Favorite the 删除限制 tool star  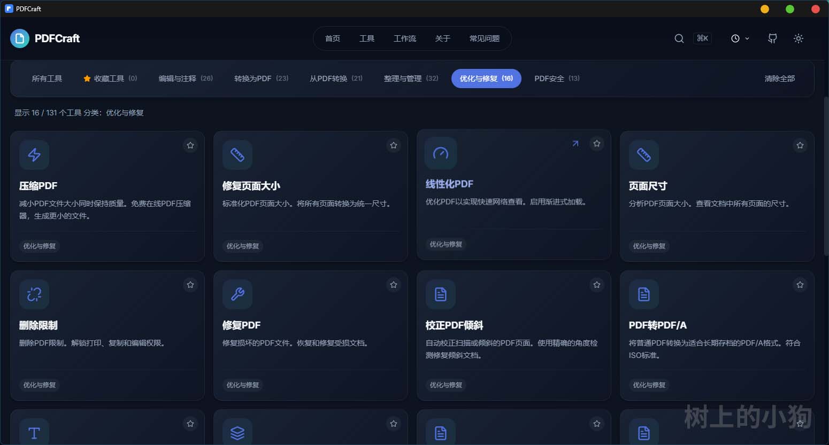click(190, 285)
